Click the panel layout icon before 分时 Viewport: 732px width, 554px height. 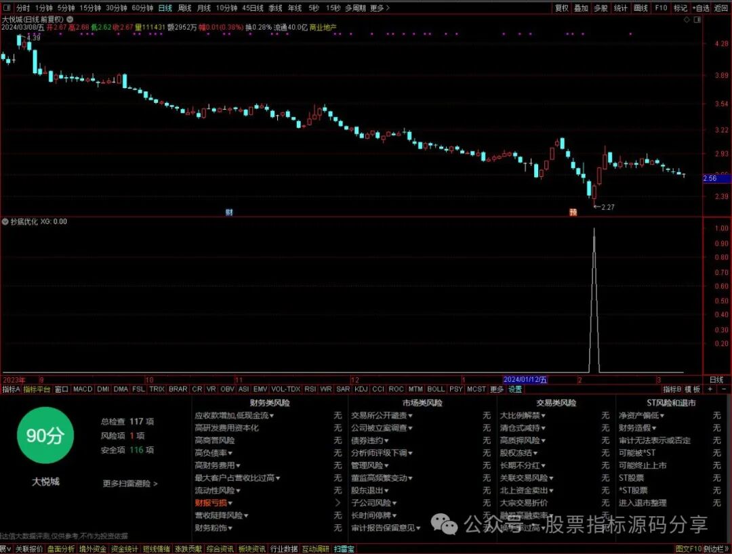tap(8, 8)
